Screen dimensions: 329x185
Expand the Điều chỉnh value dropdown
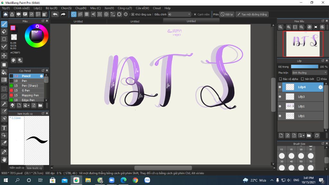(189, 14)
